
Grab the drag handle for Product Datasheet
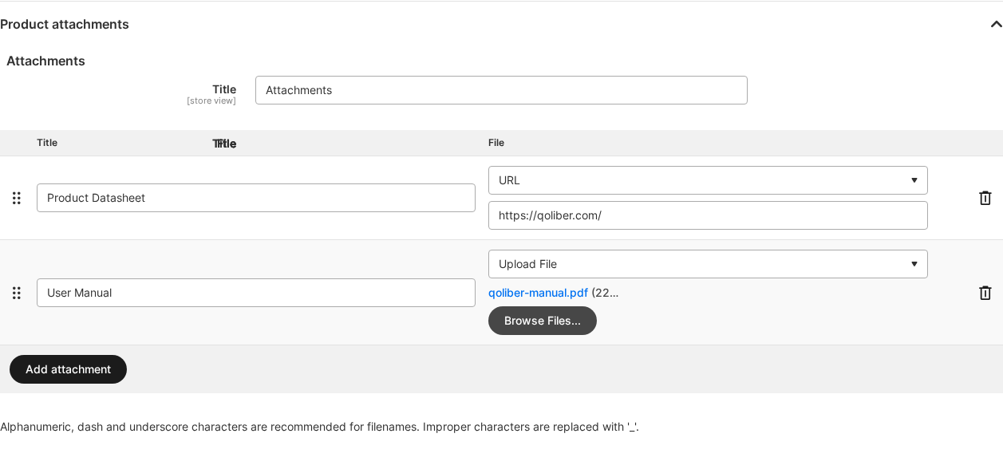click(16, 198)
